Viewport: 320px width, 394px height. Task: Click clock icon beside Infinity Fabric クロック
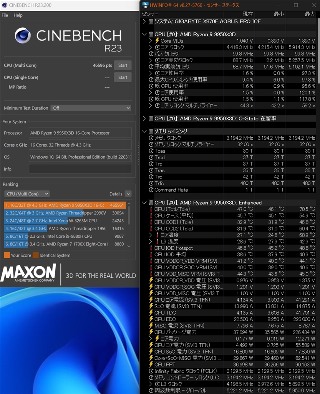click(151, 371)
